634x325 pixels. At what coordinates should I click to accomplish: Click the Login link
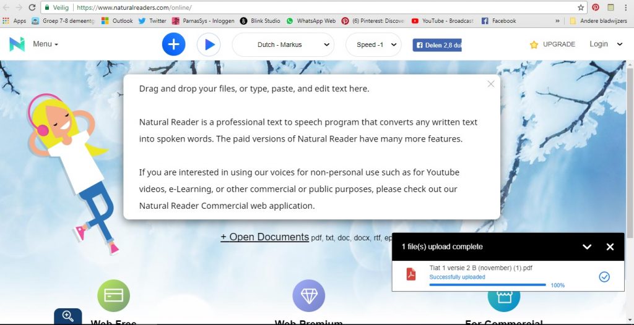click(x=599, y=44)
